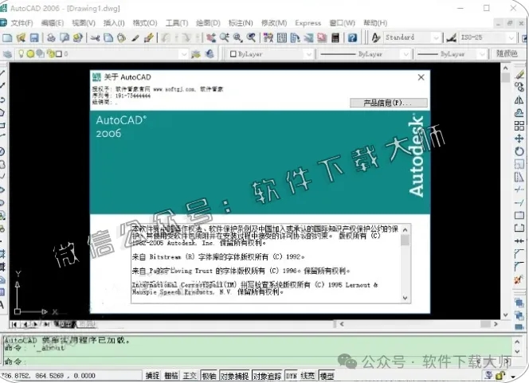This screenshot has width=529, height=383.
Task: Click the drawing area vertical scrollbar thumb
Action: tap(505, 77)
